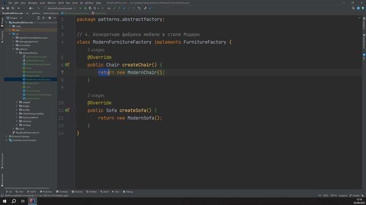Run the AbstractFactoryExample configuration

point(80,8)
